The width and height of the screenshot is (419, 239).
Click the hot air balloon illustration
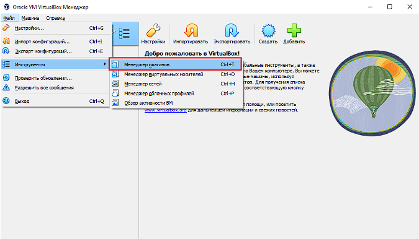point(372,93)
